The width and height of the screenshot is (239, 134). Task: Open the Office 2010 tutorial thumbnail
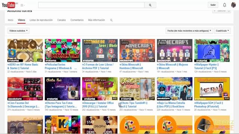point(100,89)
